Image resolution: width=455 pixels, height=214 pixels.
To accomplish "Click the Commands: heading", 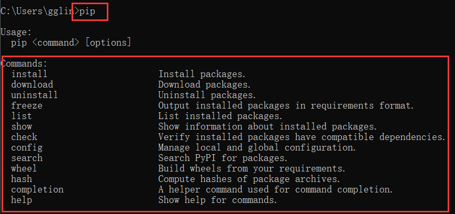I will click(x=24, y=63).
